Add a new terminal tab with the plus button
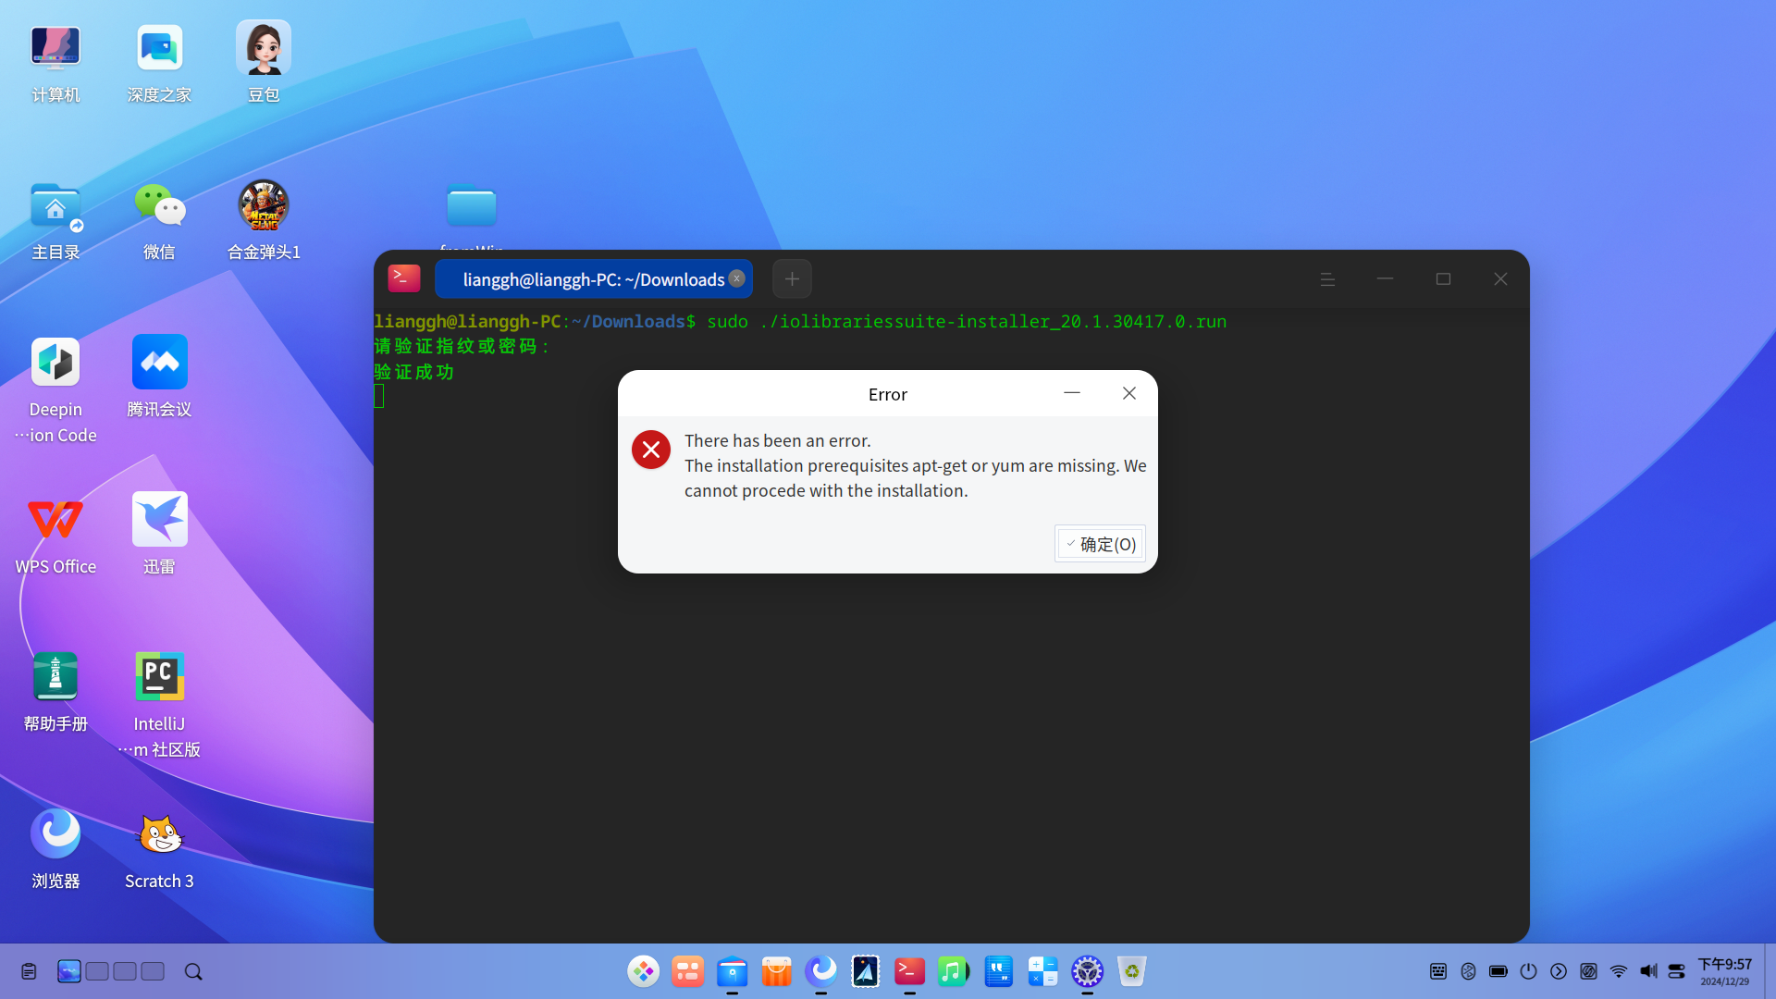Viewport: 1776px width, 999px height. click(x=792, y=279)
